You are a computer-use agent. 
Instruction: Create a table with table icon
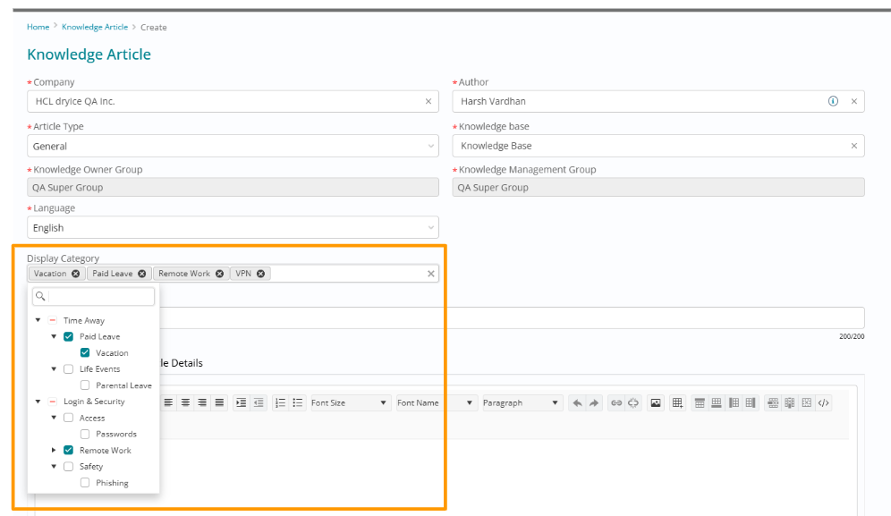pyautogui.click(x=677, y=403)
